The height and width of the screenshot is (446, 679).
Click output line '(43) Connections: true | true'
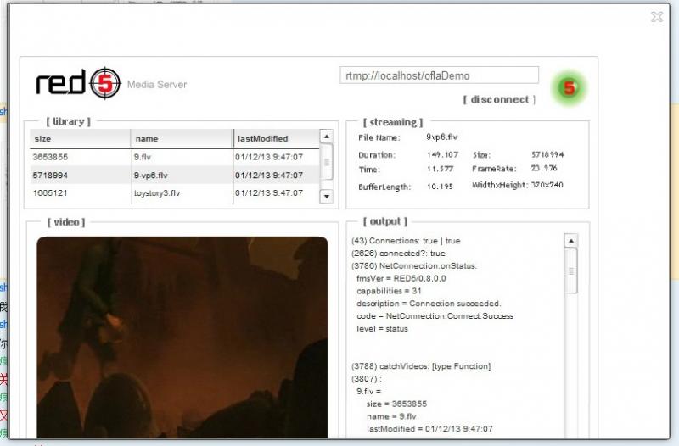[x=406, y=241]
